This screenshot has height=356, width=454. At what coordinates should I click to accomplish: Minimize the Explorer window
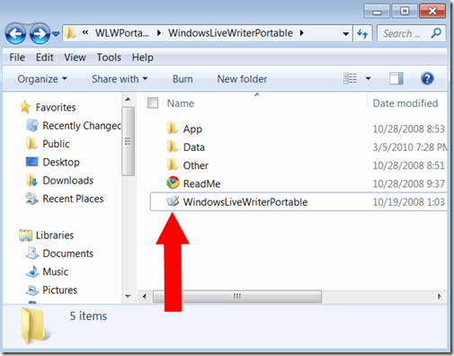click(377, 12)
